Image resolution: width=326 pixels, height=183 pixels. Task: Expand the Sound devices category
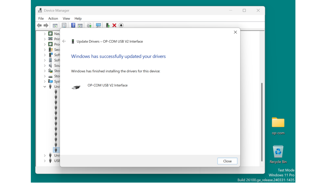pyautogui.click(x=45, y=65)
